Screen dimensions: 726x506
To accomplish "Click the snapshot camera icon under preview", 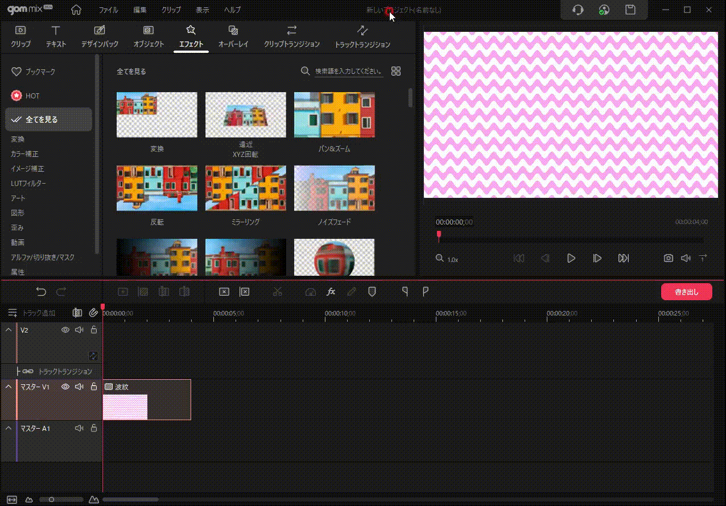I will [668, 258].
